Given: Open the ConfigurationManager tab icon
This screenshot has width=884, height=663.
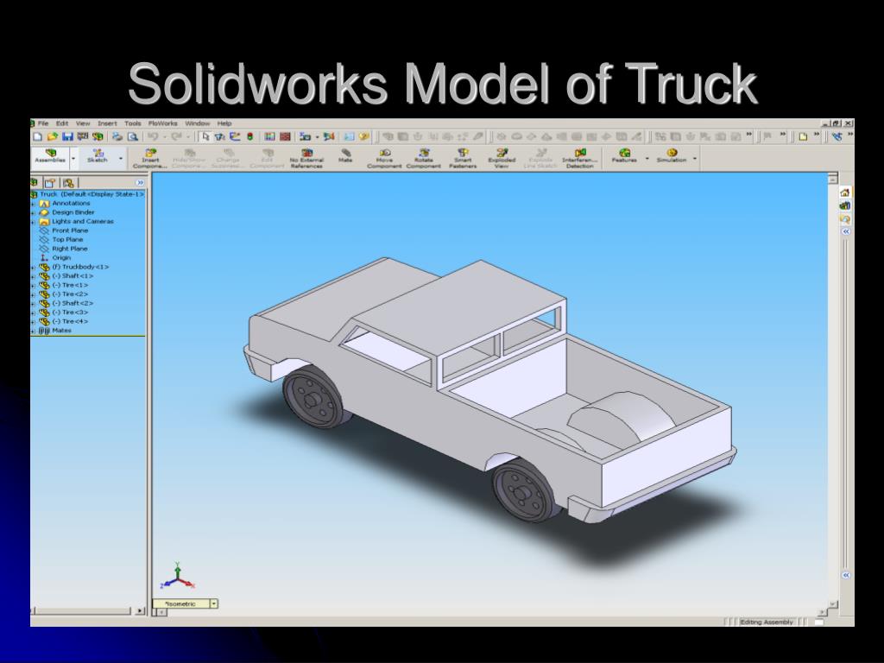Looking at the screenshot, I should point(68,183).
